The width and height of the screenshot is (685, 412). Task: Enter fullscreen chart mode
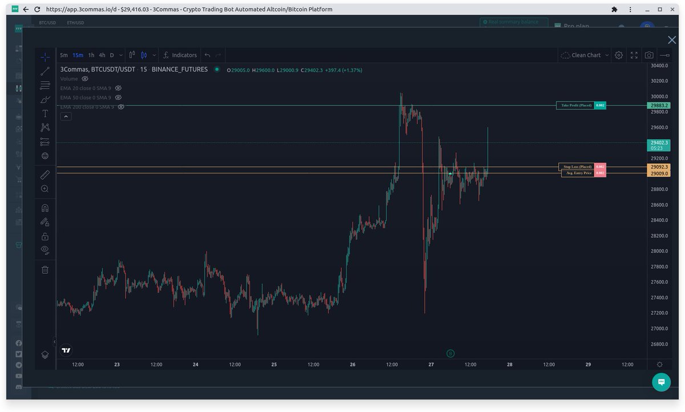point(634,55)
